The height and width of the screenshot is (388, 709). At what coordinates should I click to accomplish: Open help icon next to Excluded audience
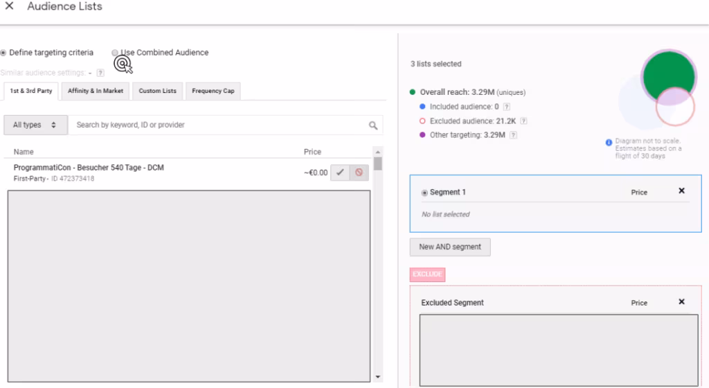click(523, 121)
